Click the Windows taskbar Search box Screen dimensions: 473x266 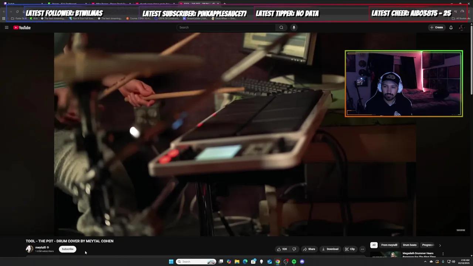(x=196, y=262)
